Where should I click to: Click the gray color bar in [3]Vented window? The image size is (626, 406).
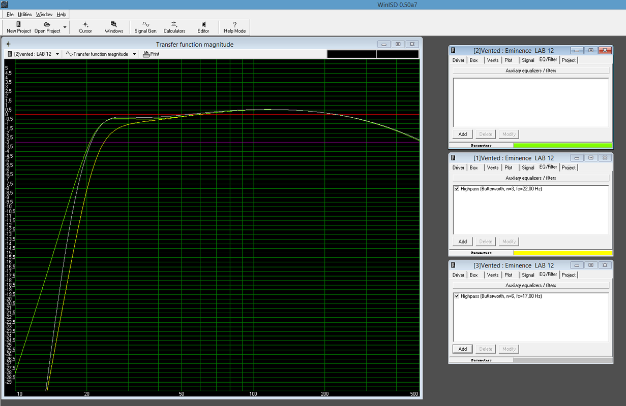563,360
